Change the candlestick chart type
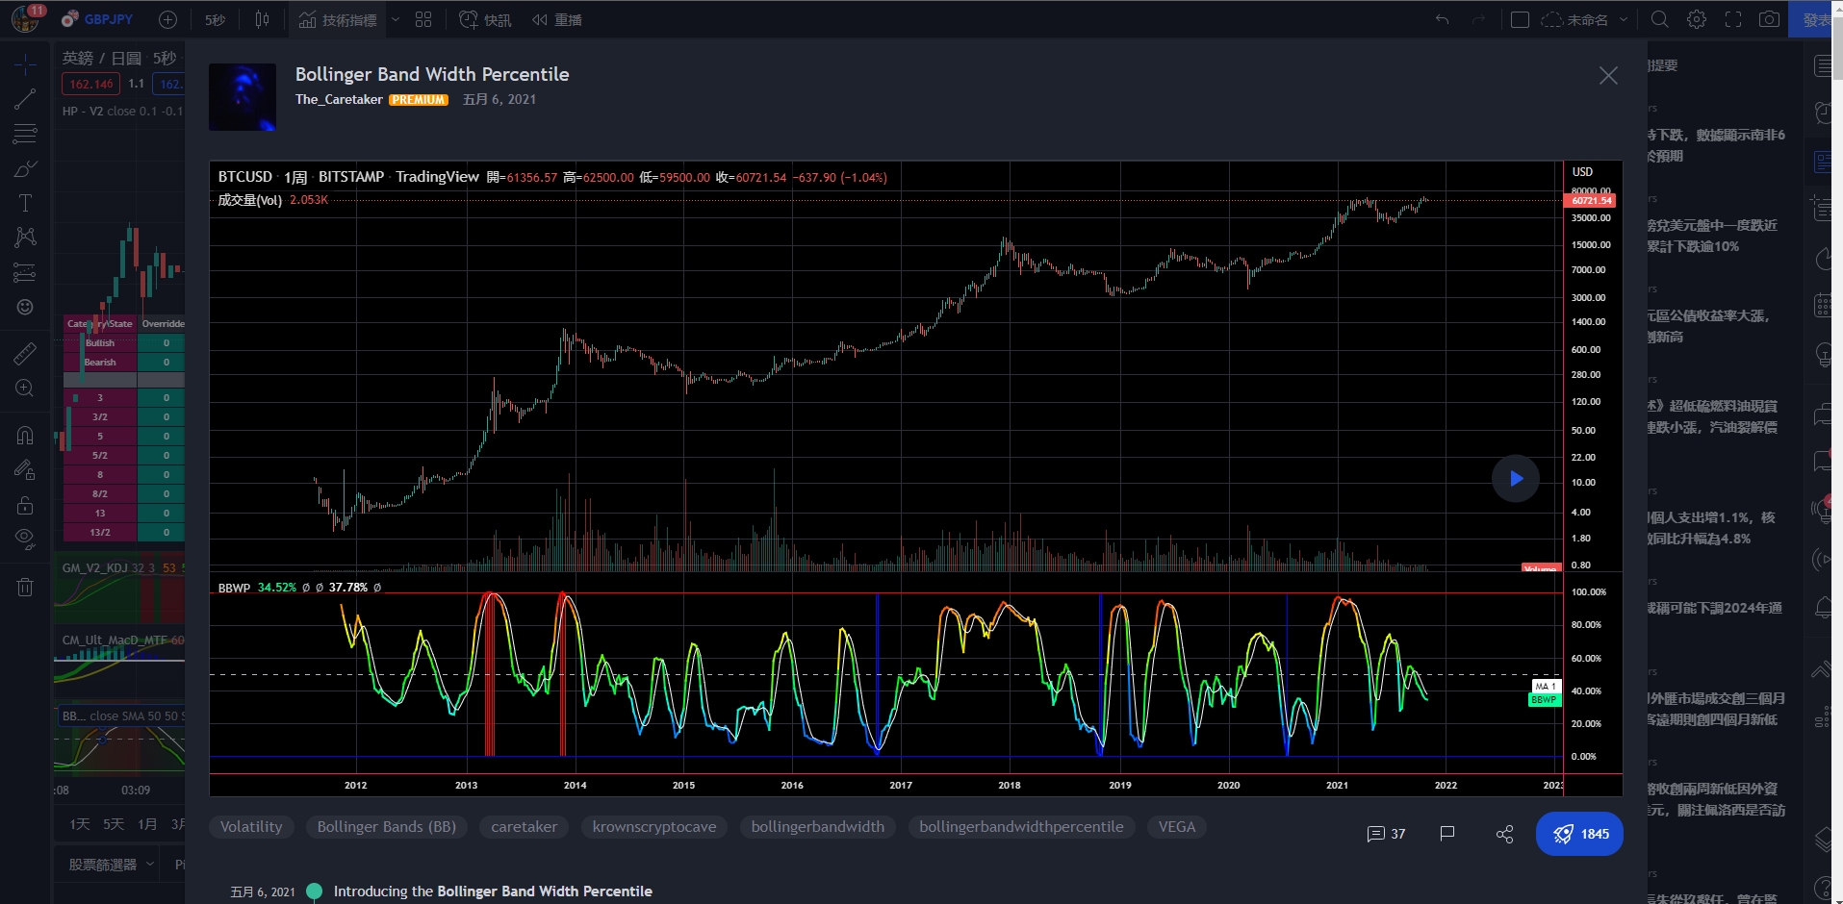Image resolution: width=1843 pixels, height=904 pixels. 262,19
